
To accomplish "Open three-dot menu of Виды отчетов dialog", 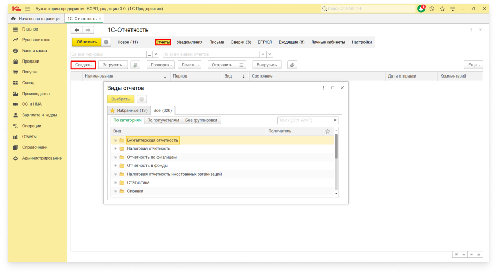I will 323,88.
